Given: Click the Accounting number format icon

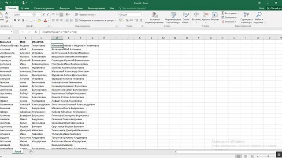Looking at the screenshot, I should click(121, 21).
